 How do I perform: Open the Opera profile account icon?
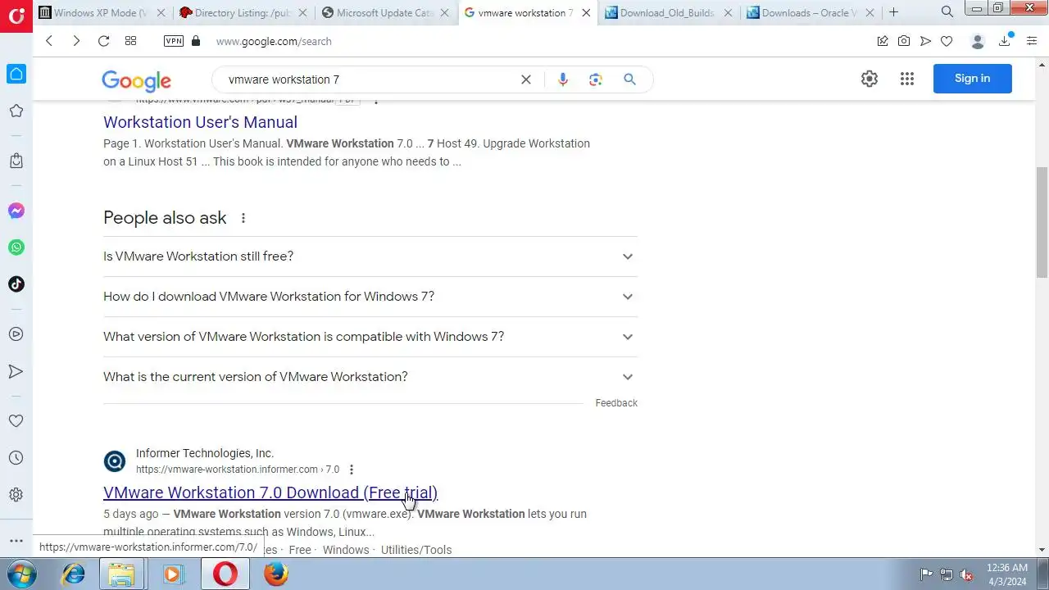pyautogui.click(x=977, y=41)
